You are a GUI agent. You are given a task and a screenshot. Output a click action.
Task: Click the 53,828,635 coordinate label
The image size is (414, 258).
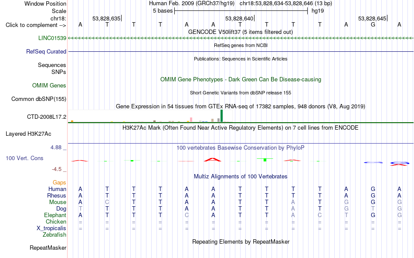tap(106, 18)
